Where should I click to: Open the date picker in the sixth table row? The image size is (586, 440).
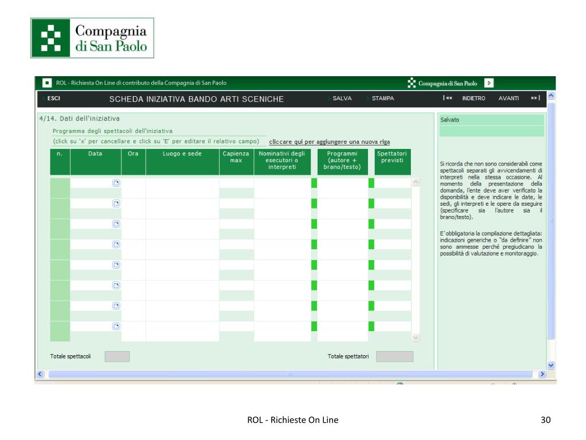116,285
